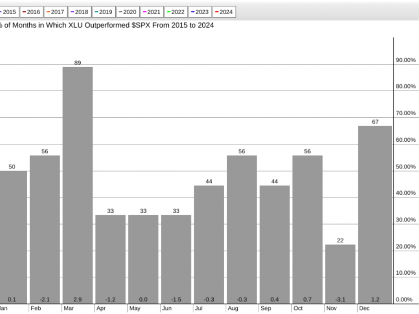Select the gray January bar
Viewport: 419px width, 314px height.
click(13, 238)
